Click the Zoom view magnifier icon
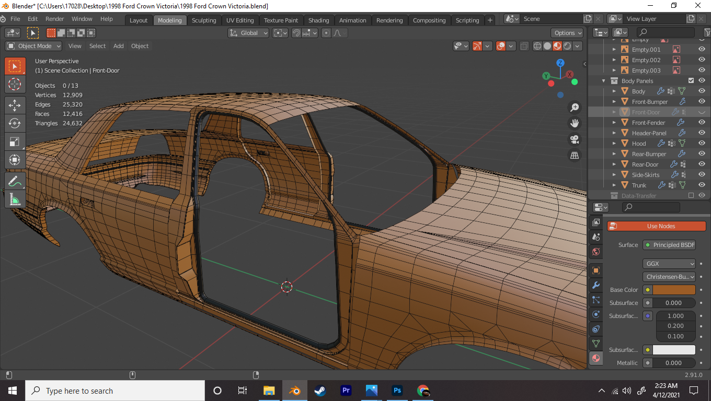This screenshot has height=401, width=711. pyautogui.click(x=575, y=108)
